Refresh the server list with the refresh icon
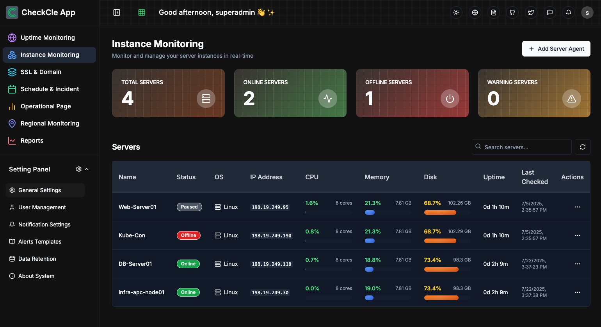601x327 pixels. point(583,147)
